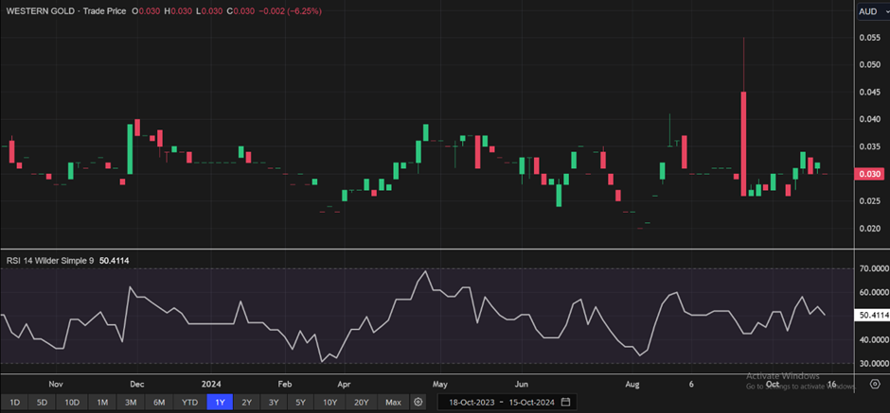Set chart range to 3M
890x413 pixels.
coord(131,402)
